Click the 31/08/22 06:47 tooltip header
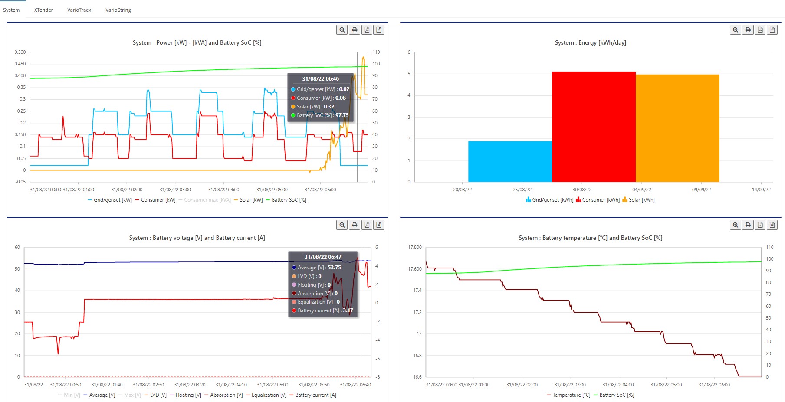785x402 pixels. [x=323, y=257]
